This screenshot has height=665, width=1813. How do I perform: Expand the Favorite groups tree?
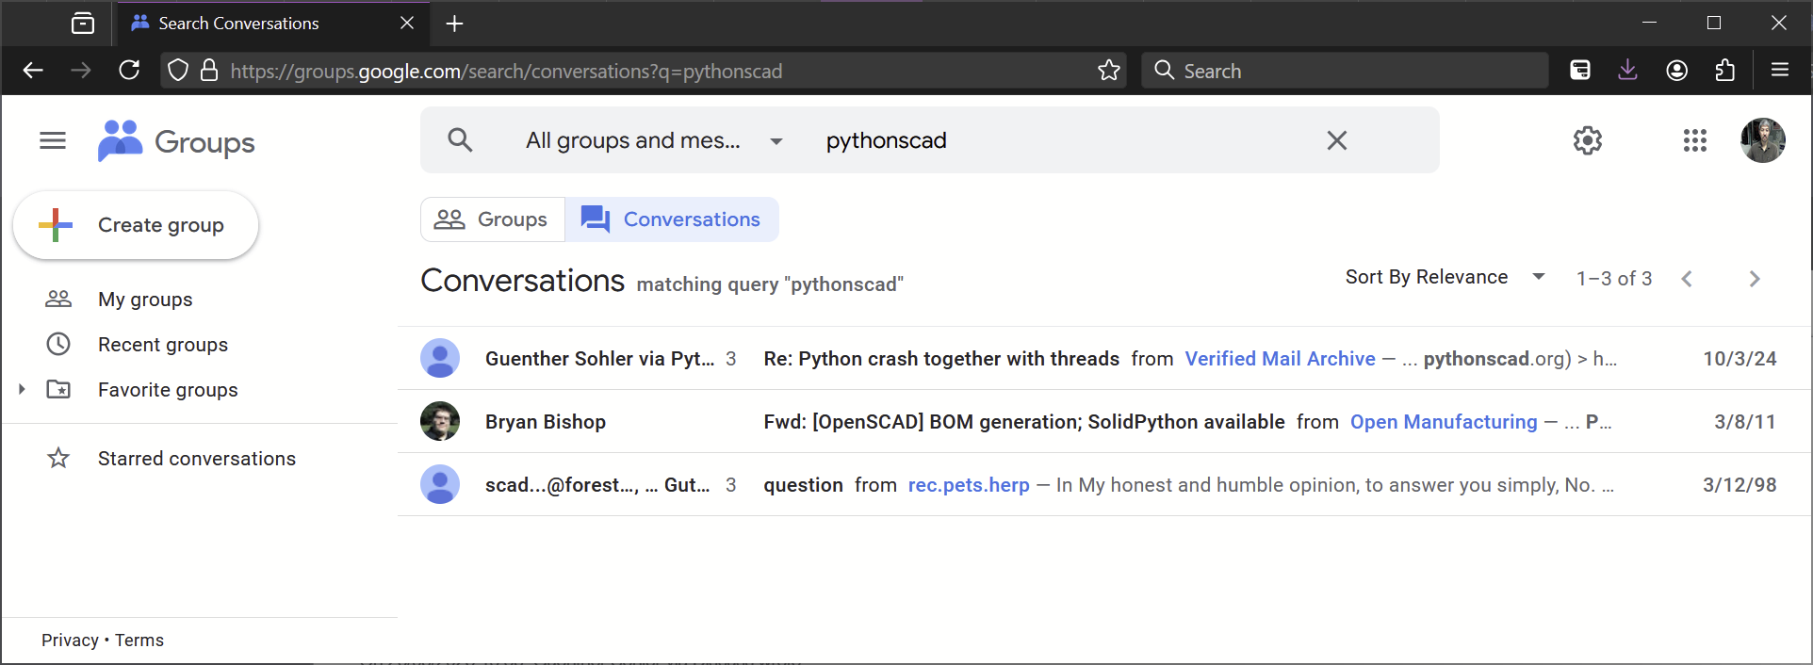pyautogui.click(x=22, y=389)
